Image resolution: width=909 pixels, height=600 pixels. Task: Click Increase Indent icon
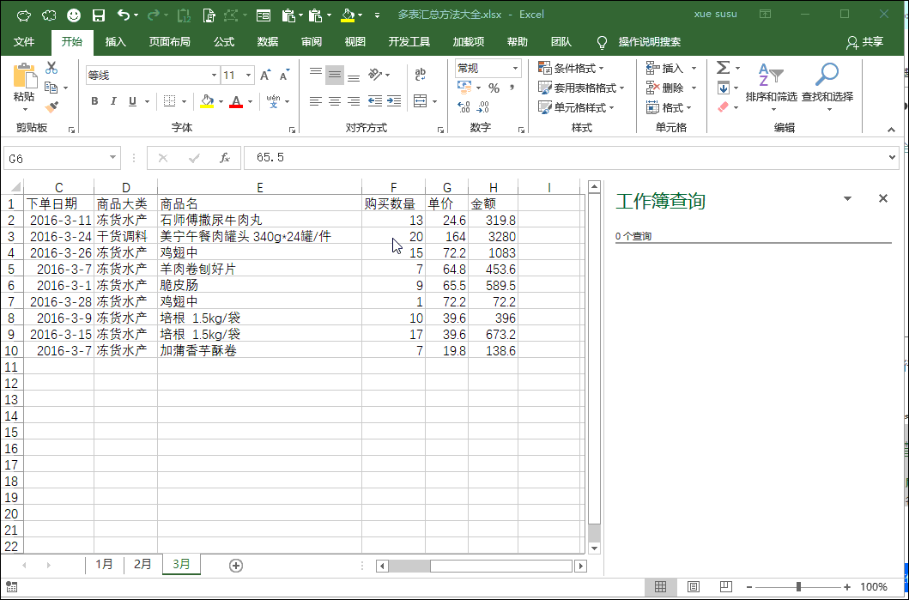tap(394, 101)
